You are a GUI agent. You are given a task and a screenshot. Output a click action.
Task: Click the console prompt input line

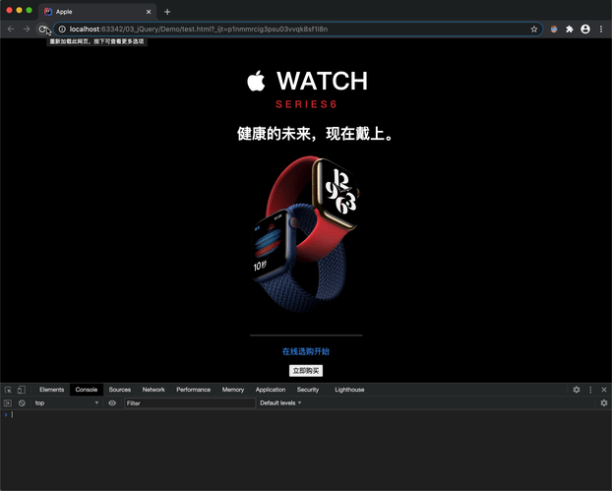tap(306, 414)
